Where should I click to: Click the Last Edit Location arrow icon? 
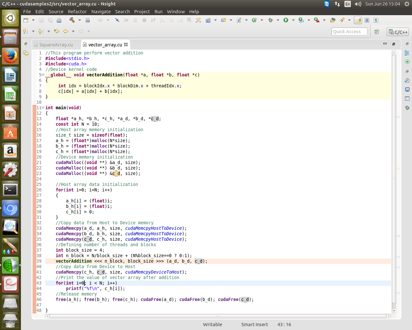[57, 31]
